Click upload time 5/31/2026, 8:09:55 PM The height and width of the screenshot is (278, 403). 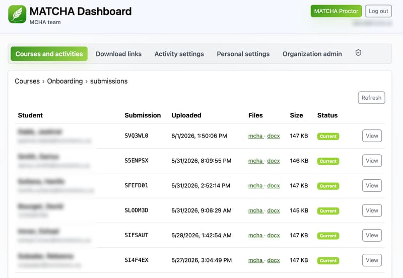[201, 161]
